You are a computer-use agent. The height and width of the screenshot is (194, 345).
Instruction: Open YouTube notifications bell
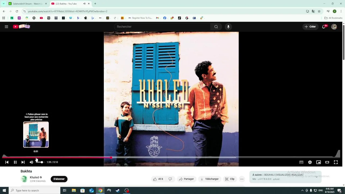(324, 27)
